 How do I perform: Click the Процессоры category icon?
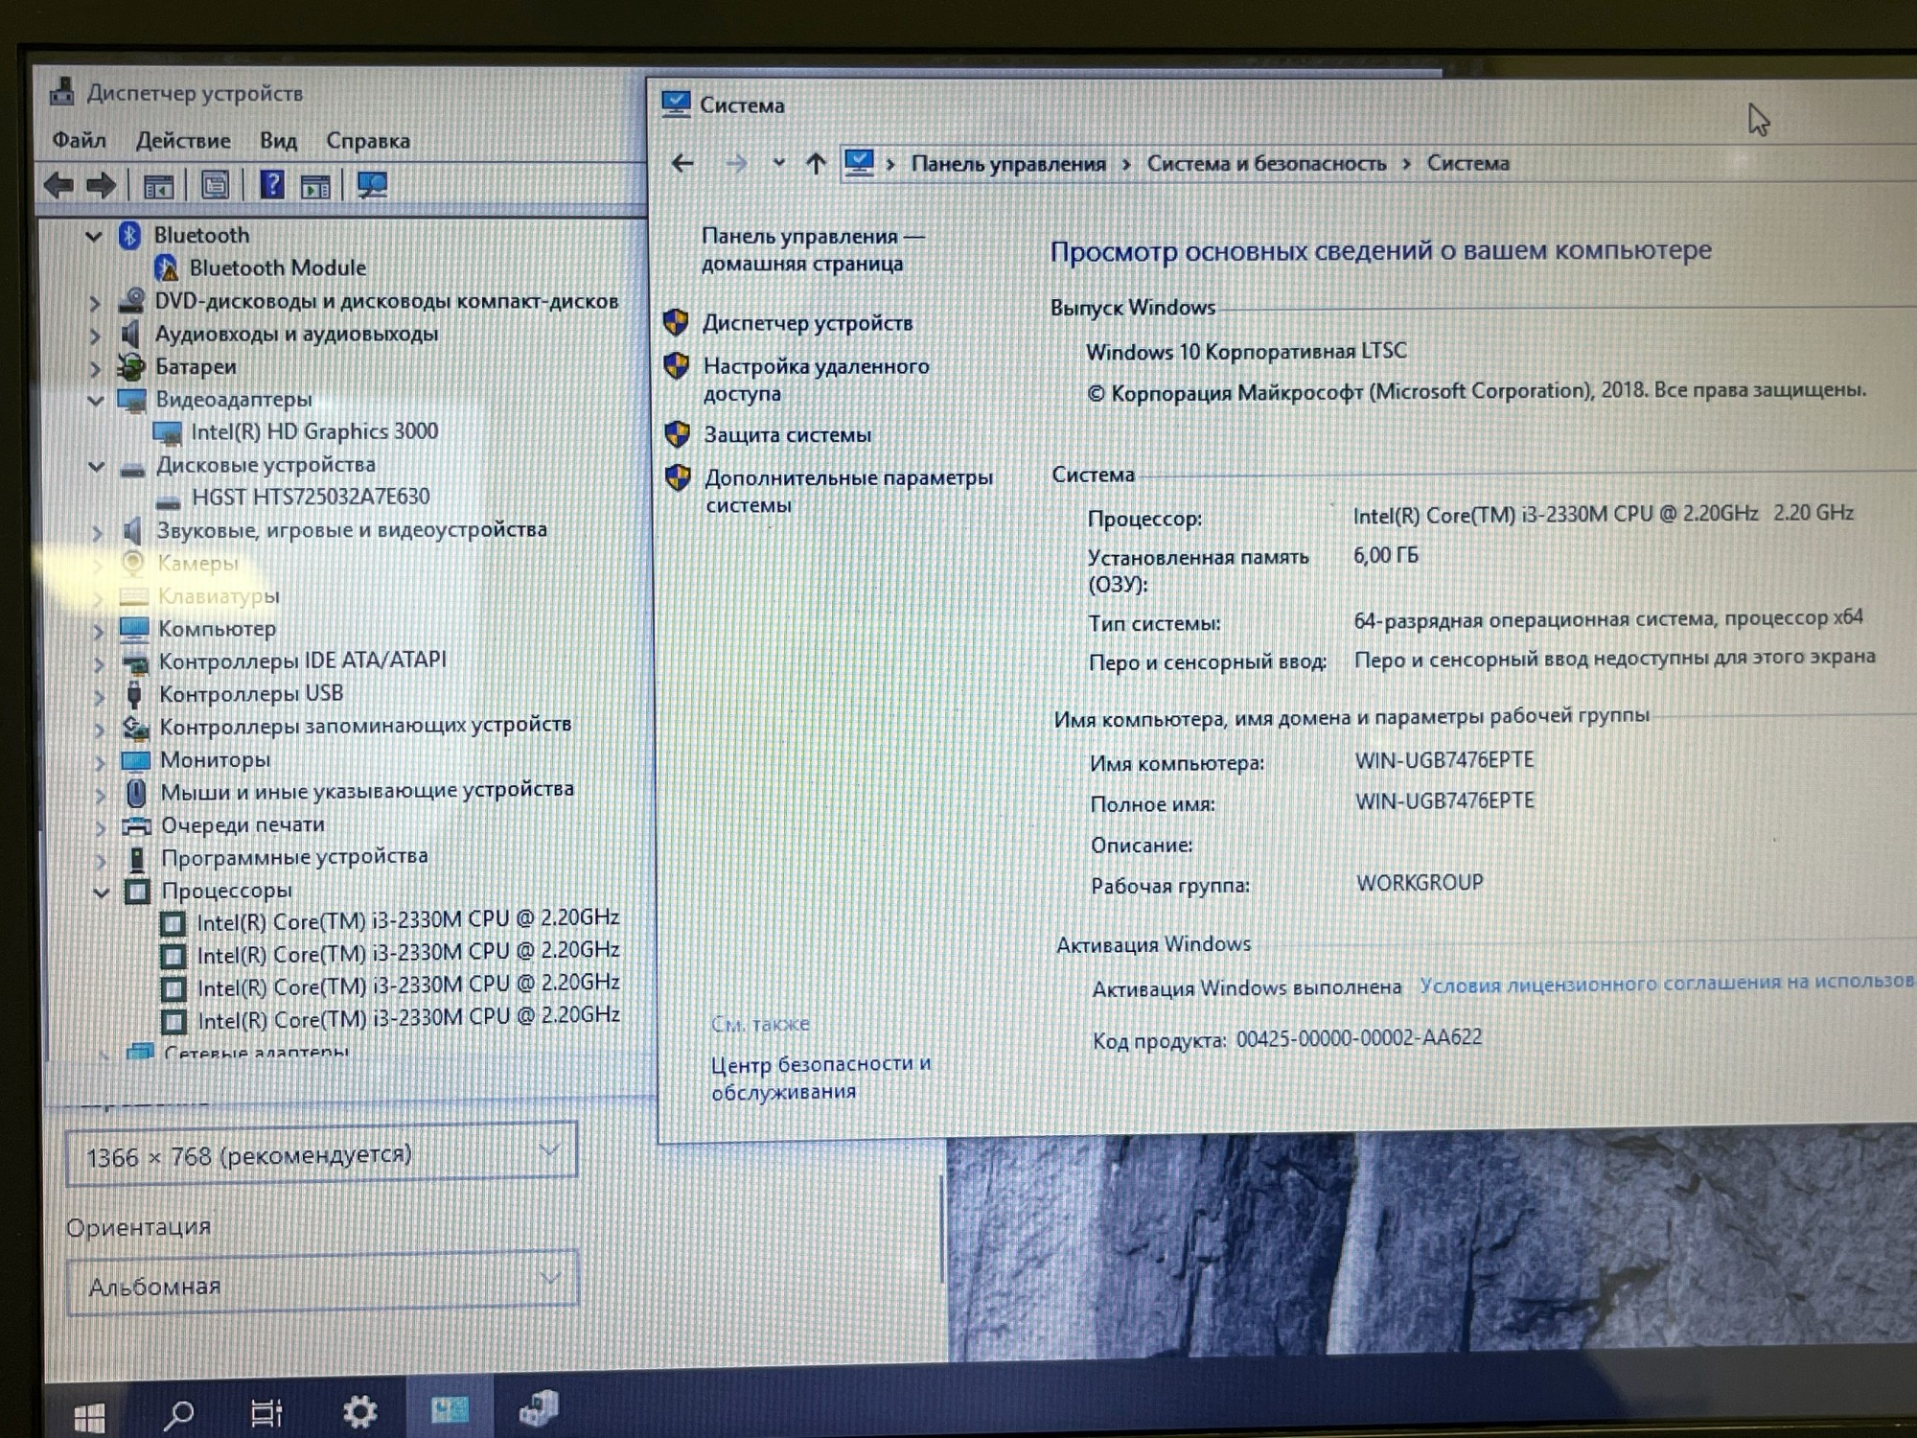[x=137, y=892]
